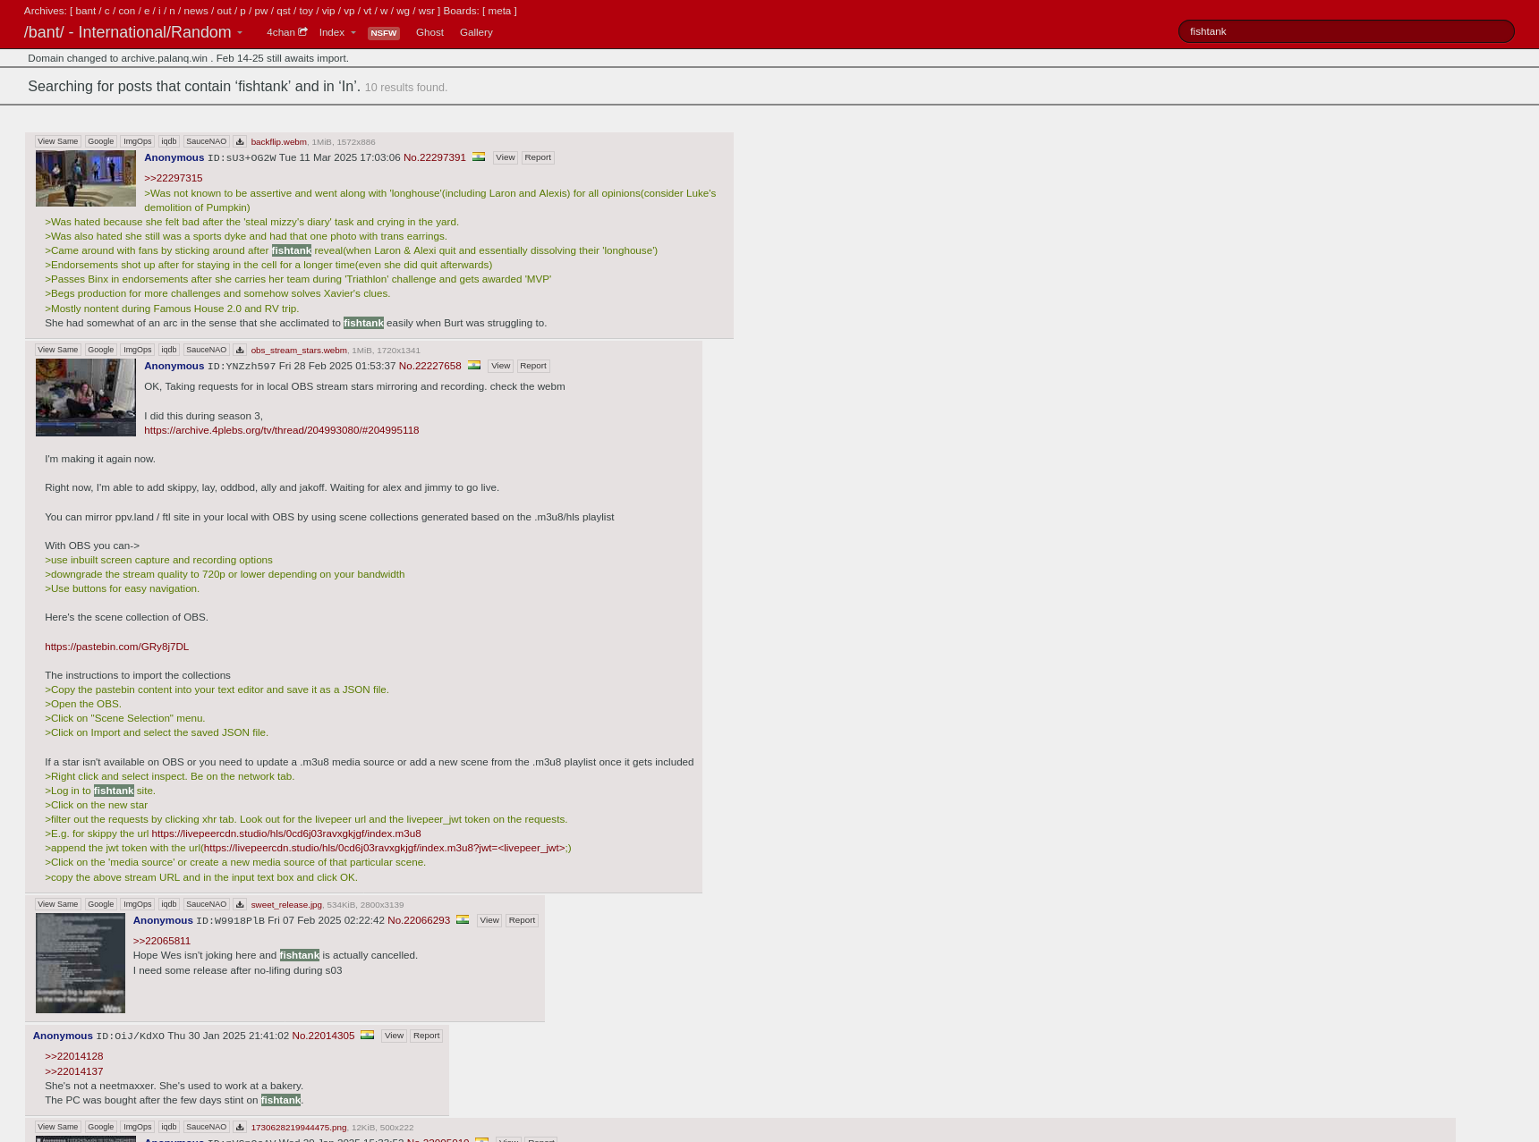Viewport: 1539px width, 1142px height.
Task: Go to the news archive link
Action: (x=196, y=11)
